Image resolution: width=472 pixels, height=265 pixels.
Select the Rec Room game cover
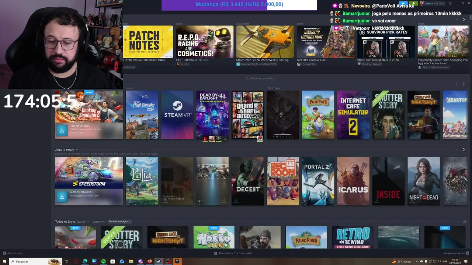tap(283, 181)
